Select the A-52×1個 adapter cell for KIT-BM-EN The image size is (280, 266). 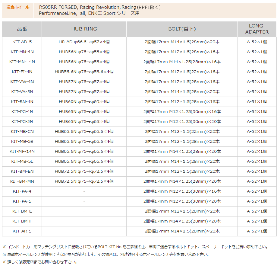tap(257, 171)
